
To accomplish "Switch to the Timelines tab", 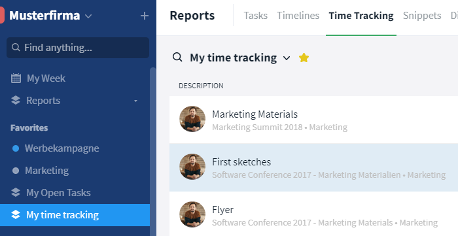I will [x=298, y=16].
